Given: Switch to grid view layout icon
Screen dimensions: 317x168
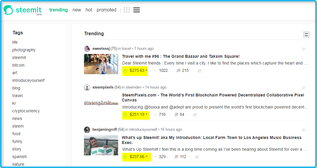Looking at the screenshot, I should (127, 10).
